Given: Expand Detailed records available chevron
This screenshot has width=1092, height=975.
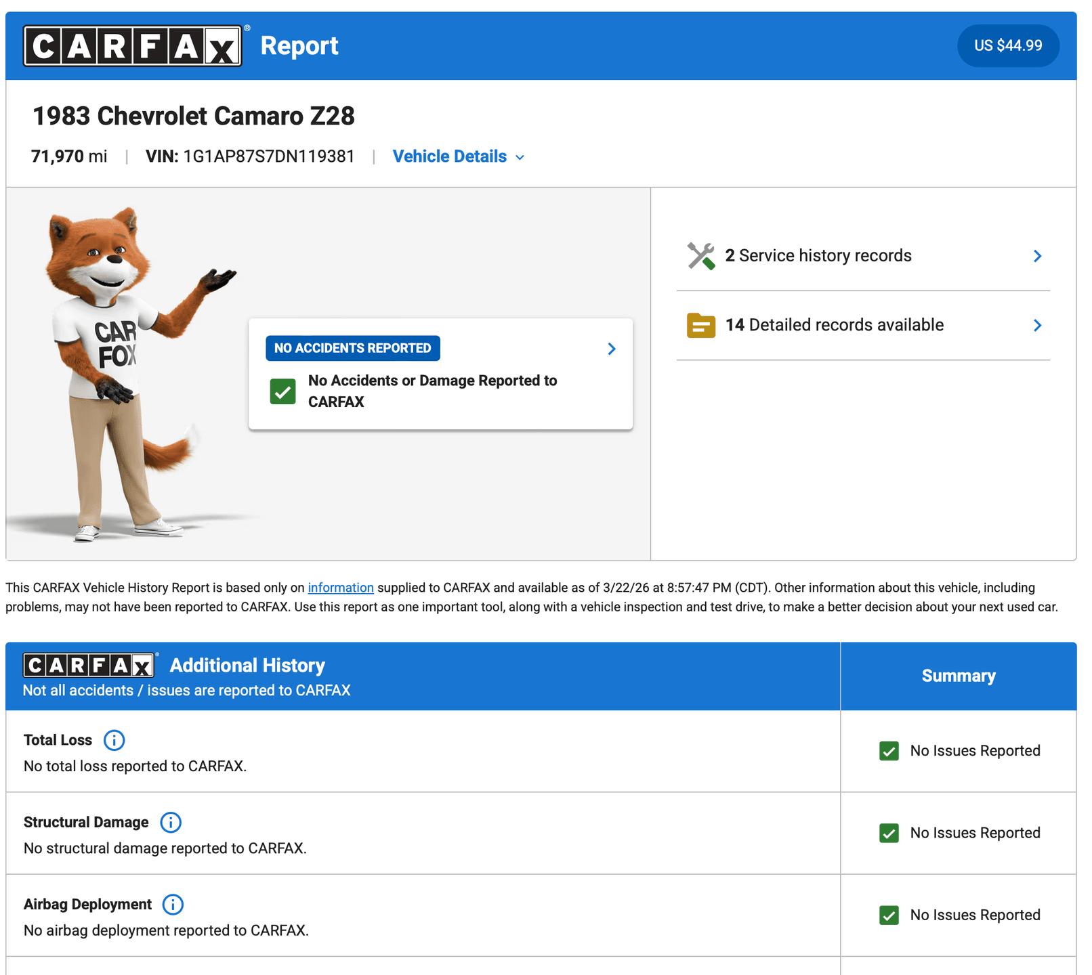Looking at the screenshot, I should (1037, 326).
